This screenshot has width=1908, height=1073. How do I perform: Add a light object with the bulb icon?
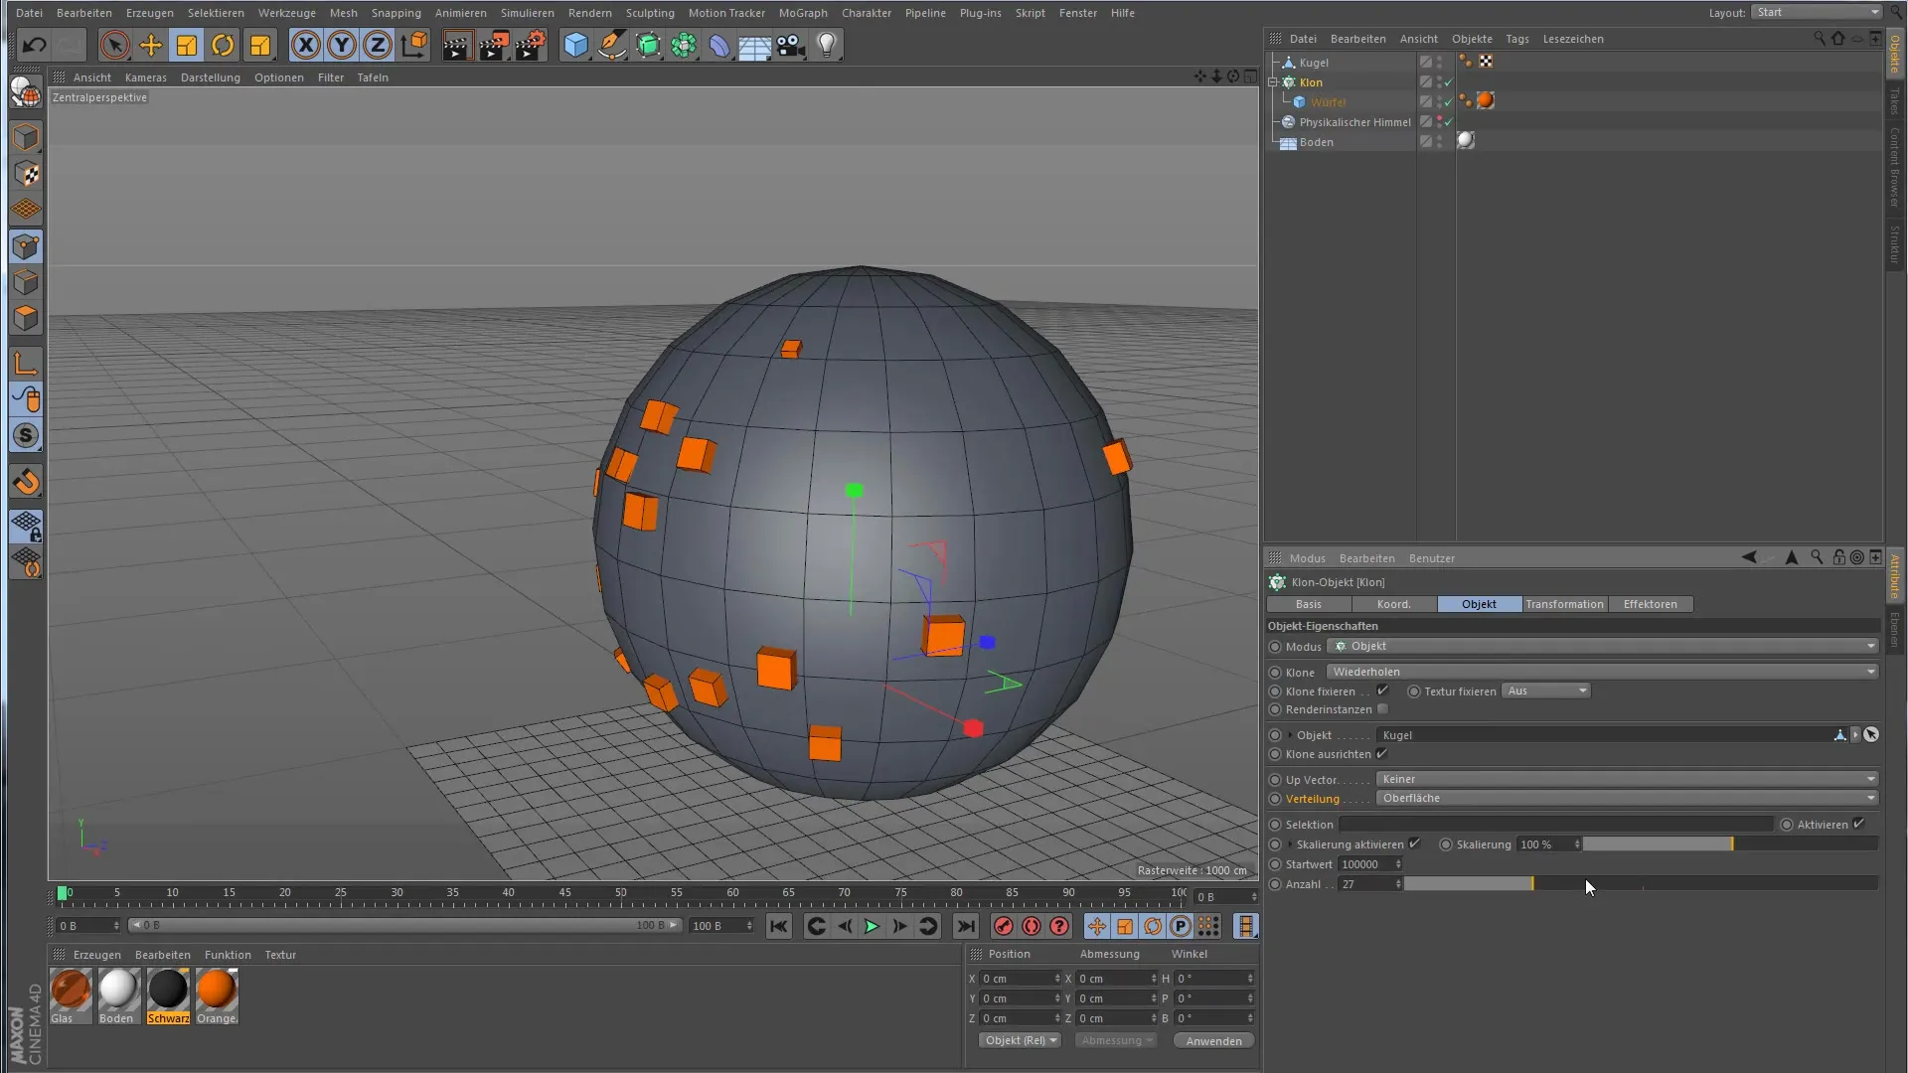click(827, 45)
